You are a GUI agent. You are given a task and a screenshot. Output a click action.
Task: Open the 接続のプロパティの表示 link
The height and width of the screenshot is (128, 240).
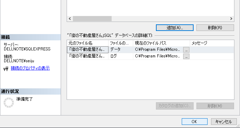tap(30, 68)
